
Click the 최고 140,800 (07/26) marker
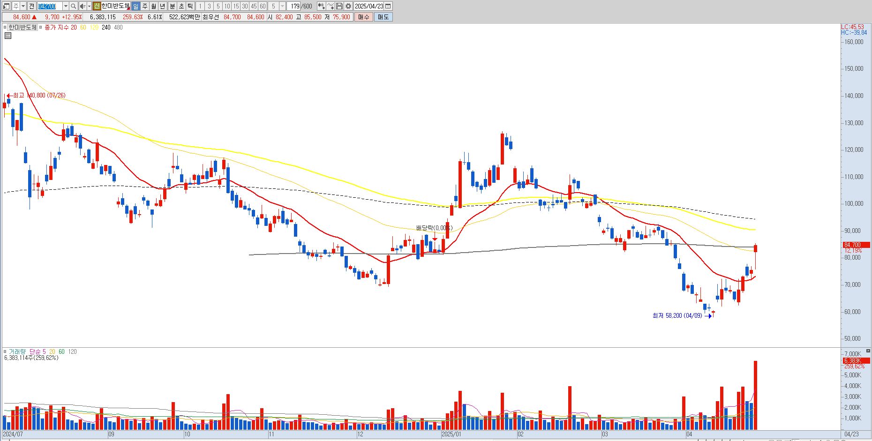point(36,95)
